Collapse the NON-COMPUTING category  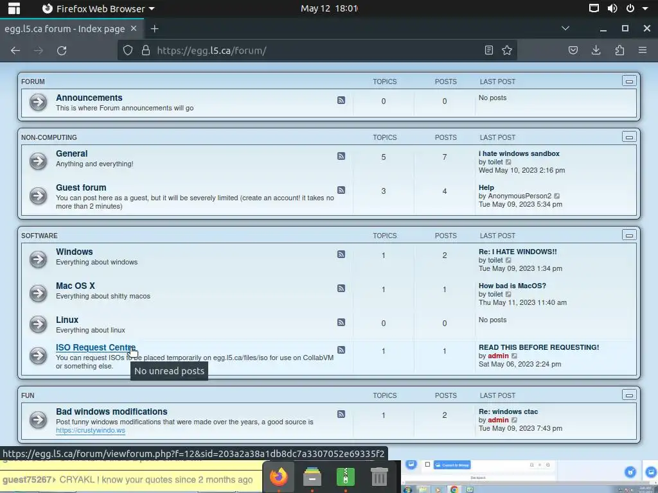click(629, 137)
